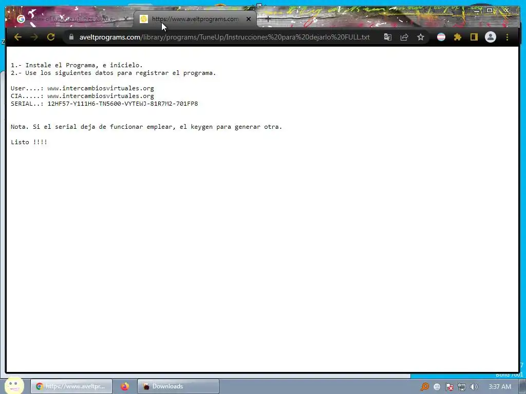Click the 'Nota. Si el serial' line

point(146,127)
